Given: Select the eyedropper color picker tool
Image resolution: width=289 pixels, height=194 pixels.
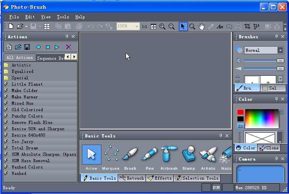Looking at the screenshot, I should coord(211,26).
